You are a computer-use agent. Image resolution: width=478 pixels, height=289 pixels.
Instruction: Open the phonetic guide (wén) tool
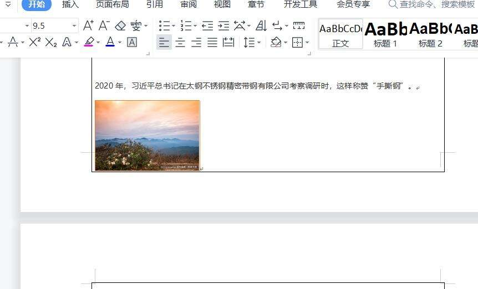pos(136,25)
